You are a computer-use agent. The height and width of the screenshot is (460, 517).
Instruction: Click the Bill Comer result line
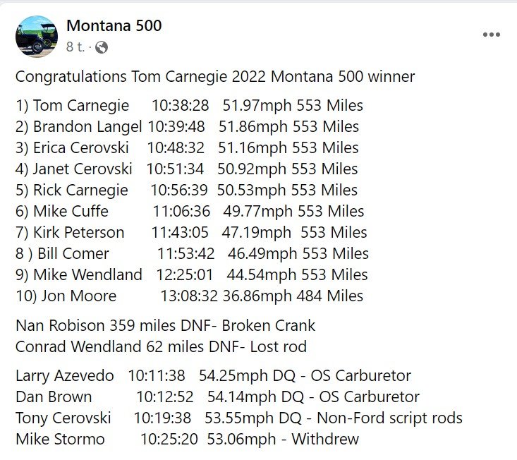(192, 254)
